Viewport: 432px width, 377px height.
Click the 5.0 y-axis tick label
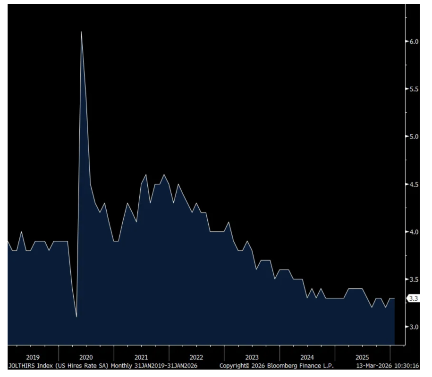pos(414,137)
